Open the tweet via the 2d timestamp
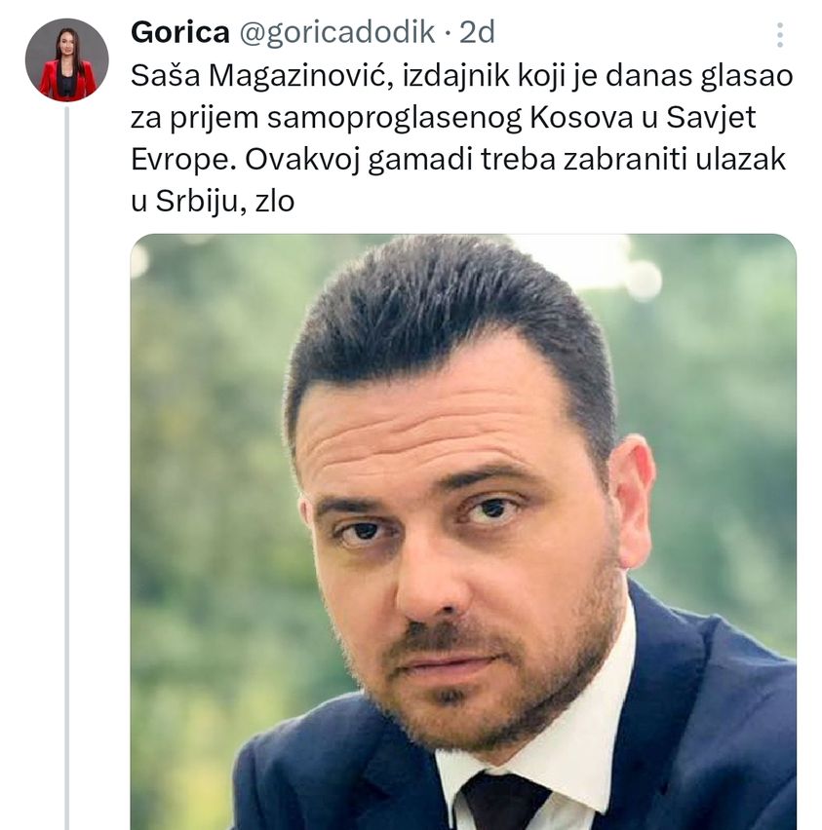The image size is (822, 830). pos(477,32)
